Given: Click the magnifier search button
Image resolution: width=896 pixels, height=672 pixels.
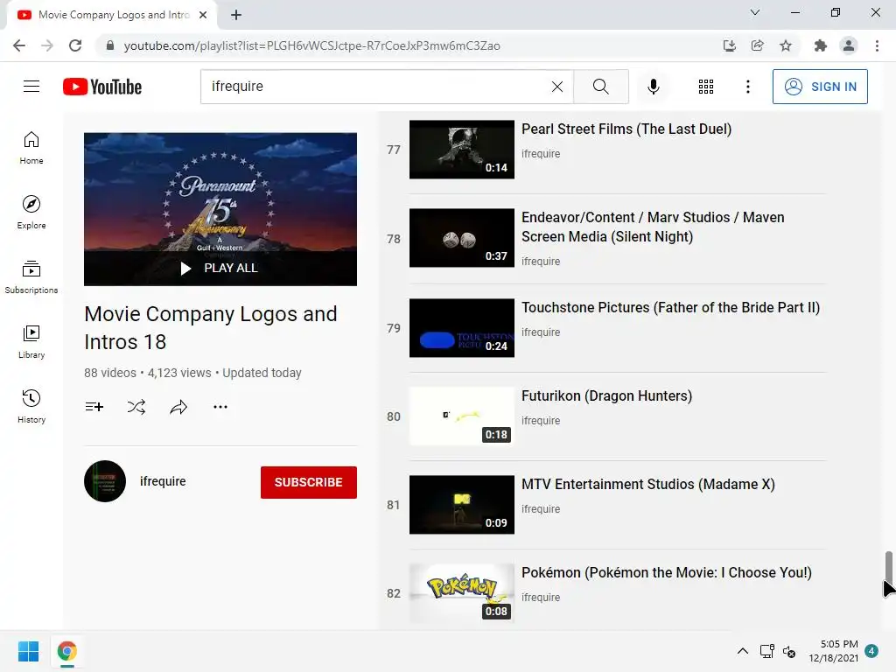Looking at the screenshot, I should [x=600, y=87].
